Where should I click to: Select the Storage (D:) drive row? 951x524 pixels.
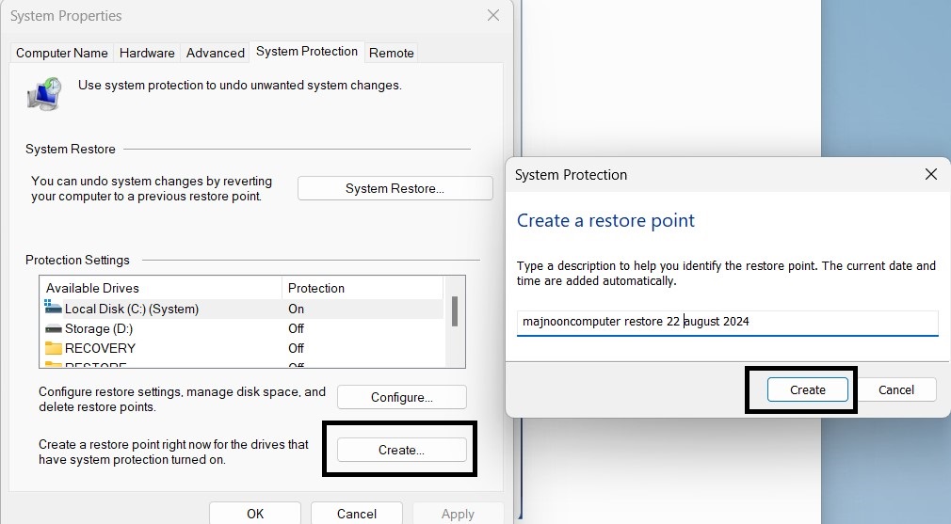tap(243, 329)
